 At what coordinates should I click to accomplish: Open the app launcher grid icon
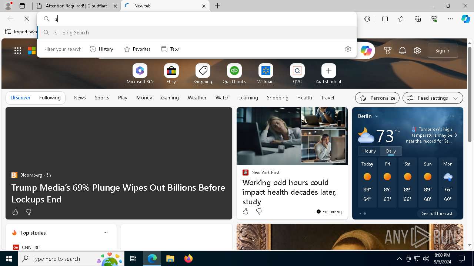click(x=18, y=51)
